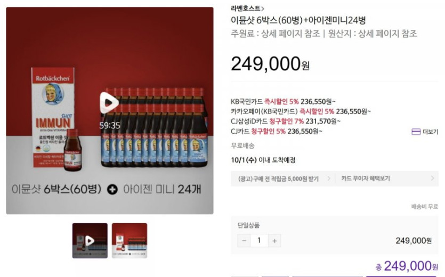Increase quantity with the plus button
The image size is (445, 277).
click(274, 241)
